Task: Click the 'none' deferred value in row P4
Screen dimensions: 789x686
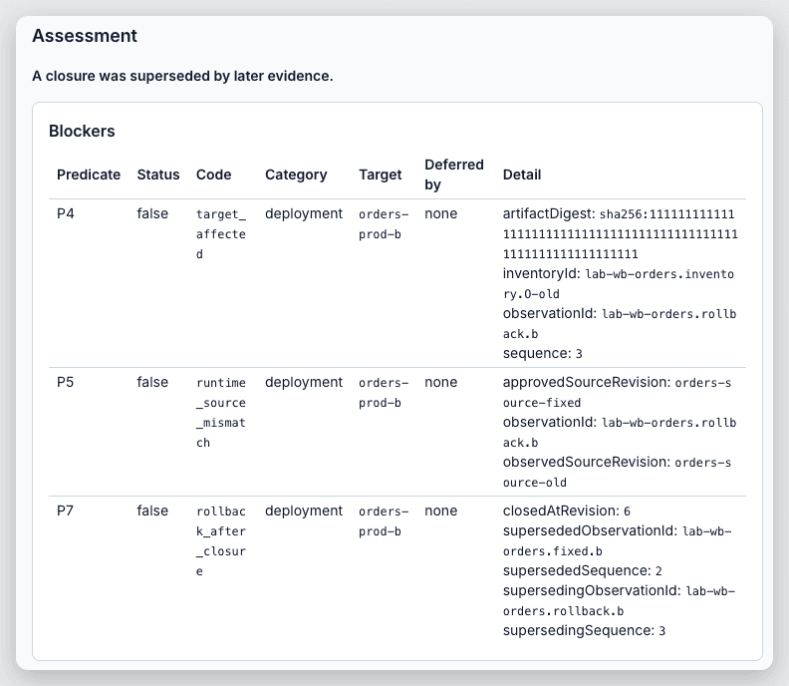Action: pyautogui.click(x=440, y=213)
